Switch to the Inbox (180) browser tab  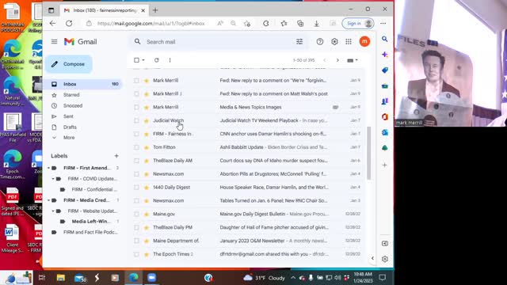[x=104, y=10]
